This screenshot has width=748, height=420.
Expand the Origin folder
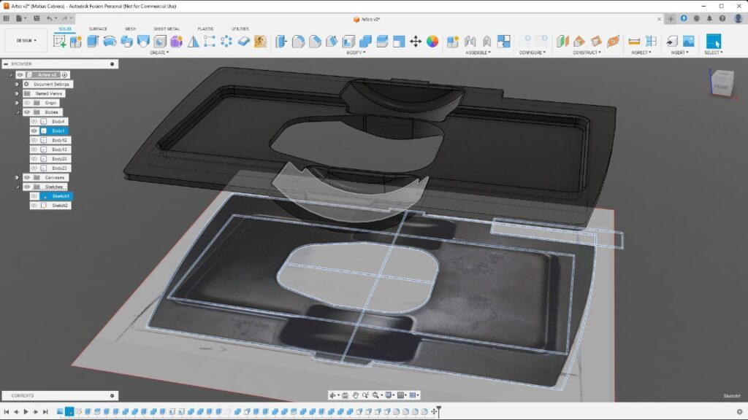pyautogui.click(x=18, y=103)
